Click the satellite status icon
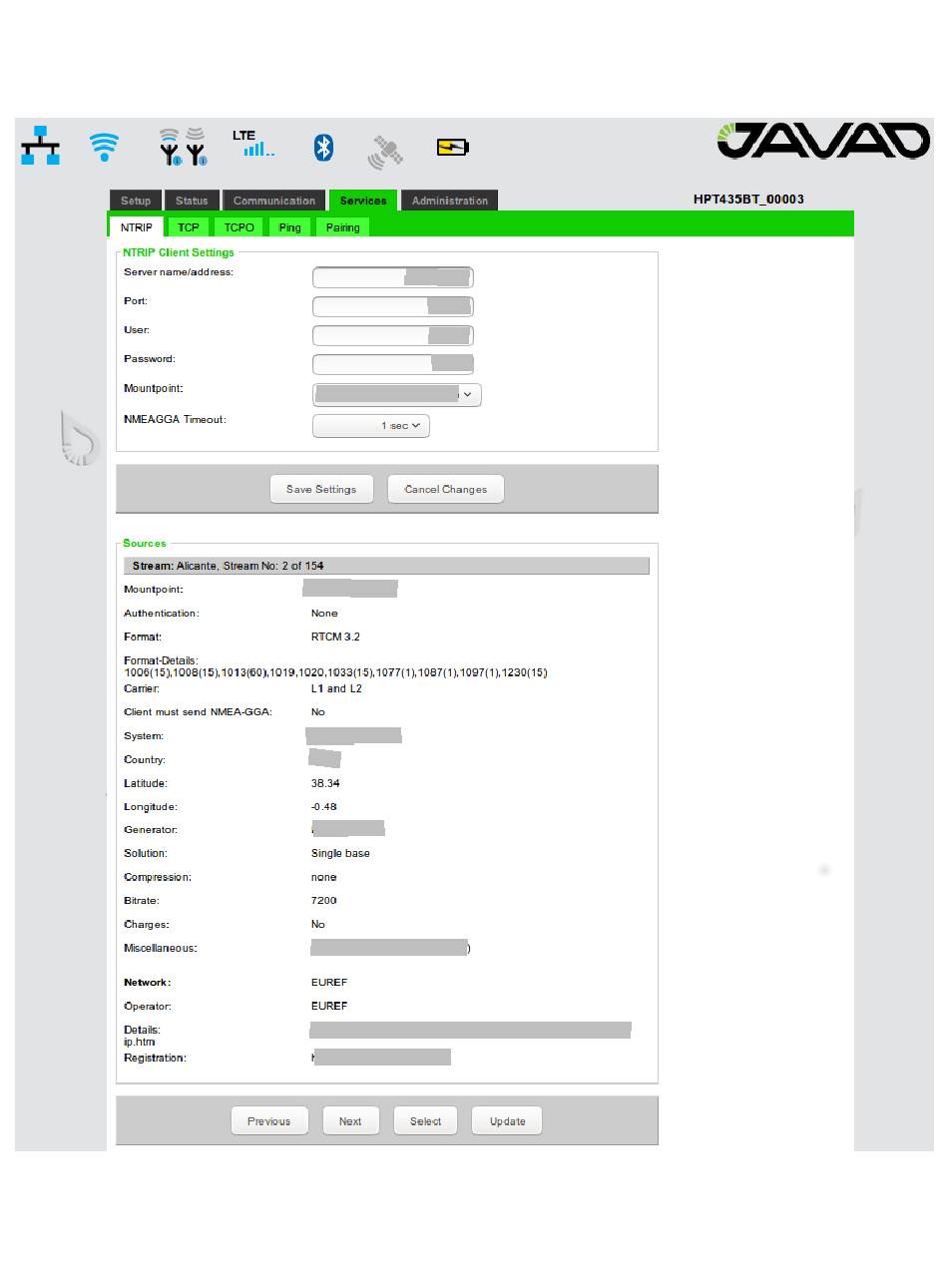948x1281 pixels. point(385,152)
